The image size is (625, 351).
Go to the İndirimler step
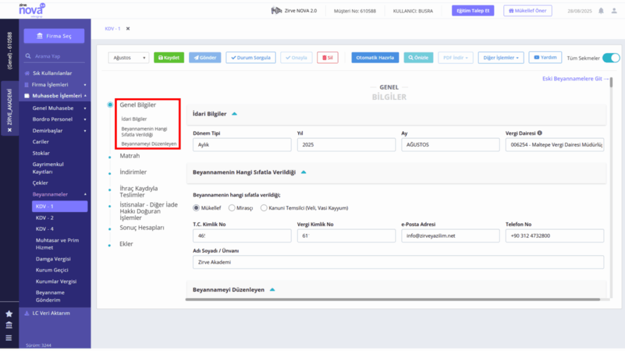[x=133, y=172]
